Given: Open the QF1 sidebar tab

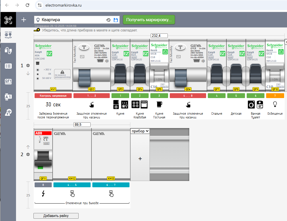Looking at the screenshot, I should tap(8, 81).
